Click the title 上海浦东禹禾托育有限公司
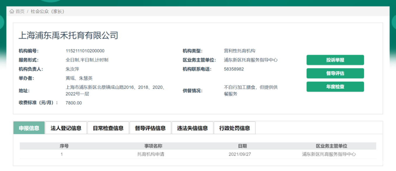 (68, 35)
